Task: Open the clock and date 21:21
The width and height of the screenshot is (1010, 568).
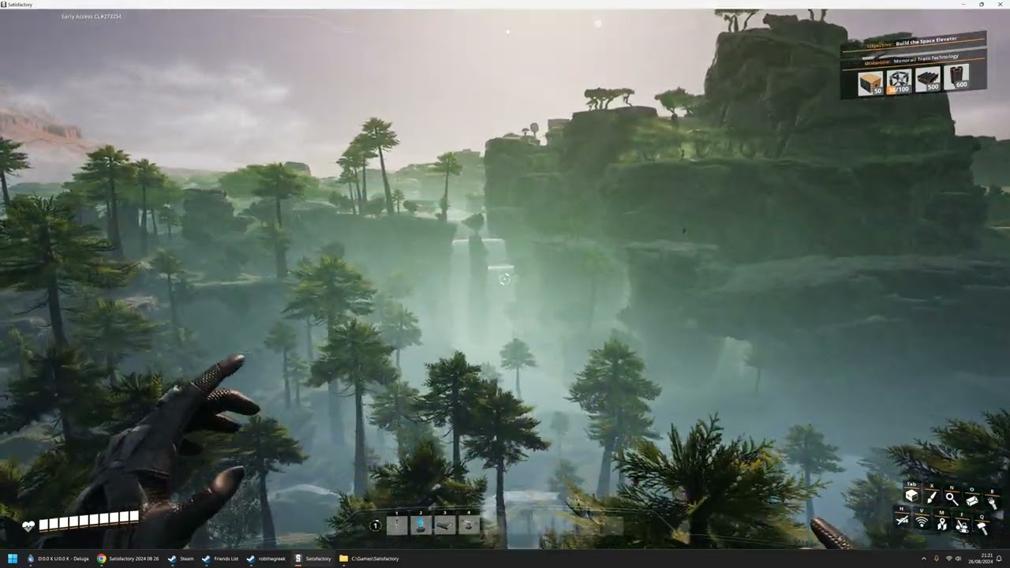Action: tap(982, 559)
